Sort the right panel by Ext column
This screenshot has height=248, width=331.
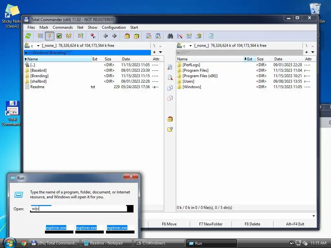[250, 59]
